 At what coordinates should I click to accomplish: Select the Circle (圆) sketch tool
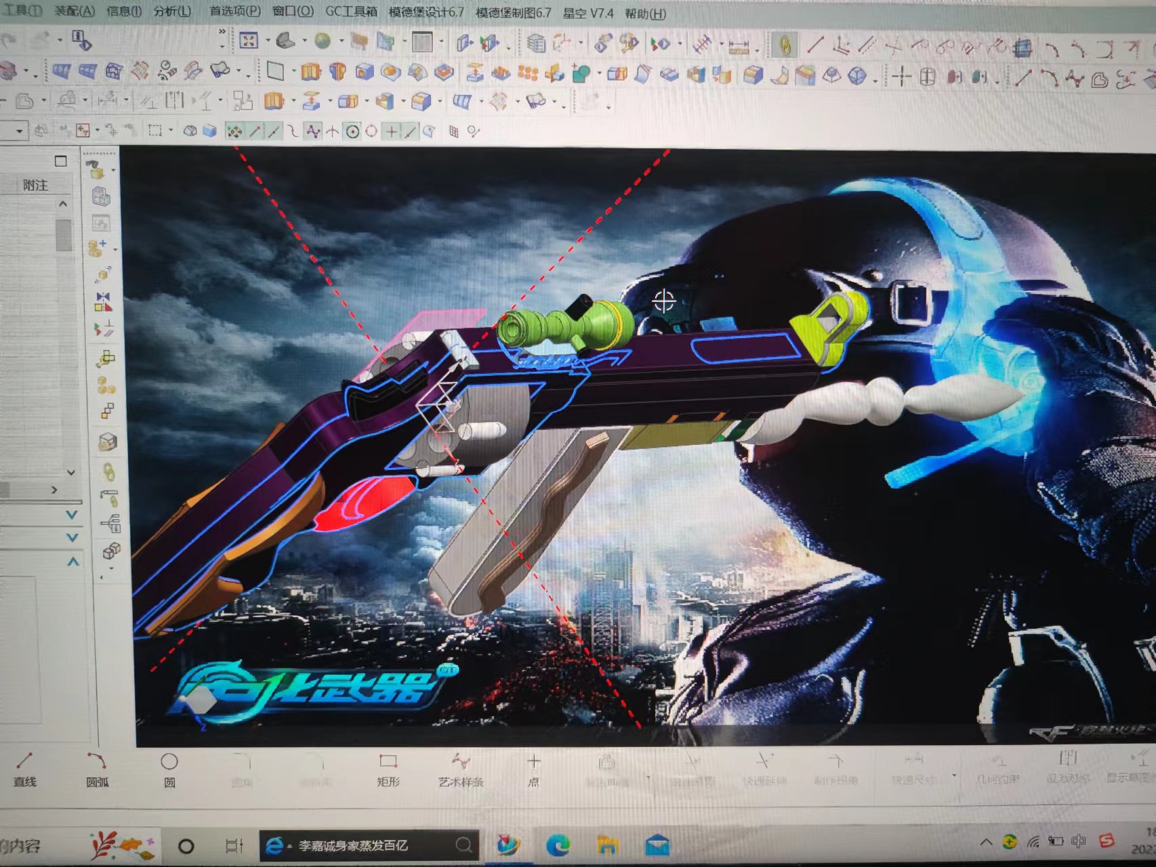169,768
